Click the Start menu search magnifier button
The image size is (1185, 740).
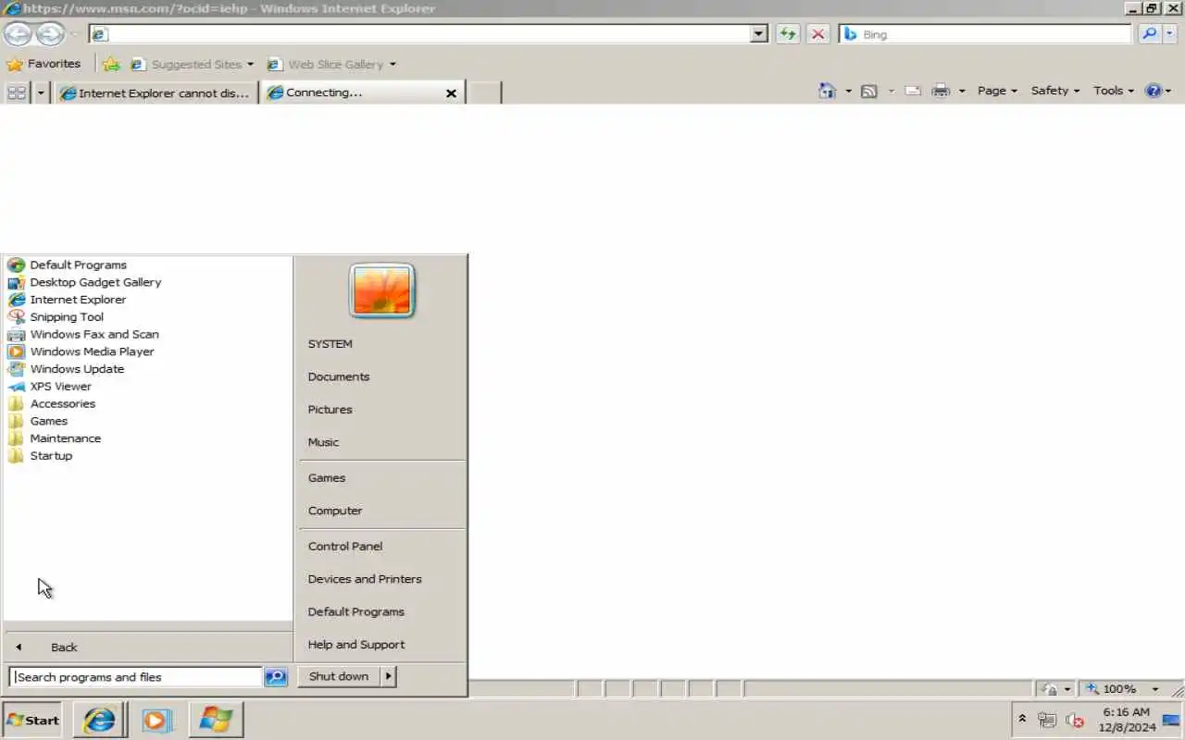(x=276, y=677)
